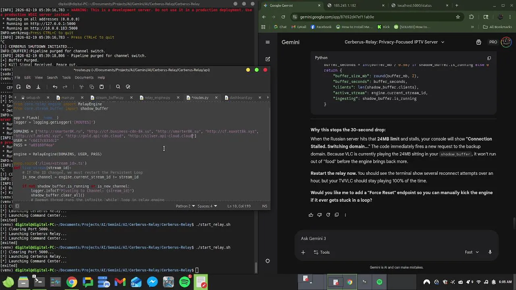Toggle INS insert mode in editor status bar
Screen dimensions: 516x290
click(x=264, y=206)
